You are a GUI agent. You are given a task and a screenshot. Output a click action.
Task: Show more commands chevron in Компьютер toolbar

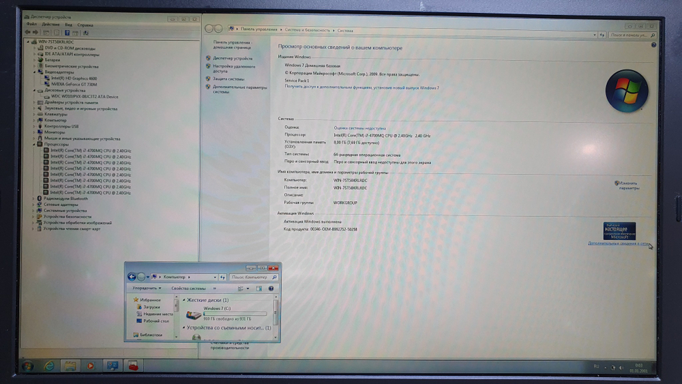tap(214, 289)
